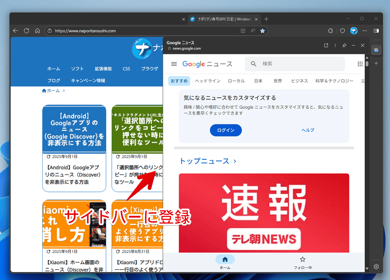This screenshot has height=280, width=390.
Task: Open a new browser tab with plus button
Action: pyautogui.click(x=266, y=19)
